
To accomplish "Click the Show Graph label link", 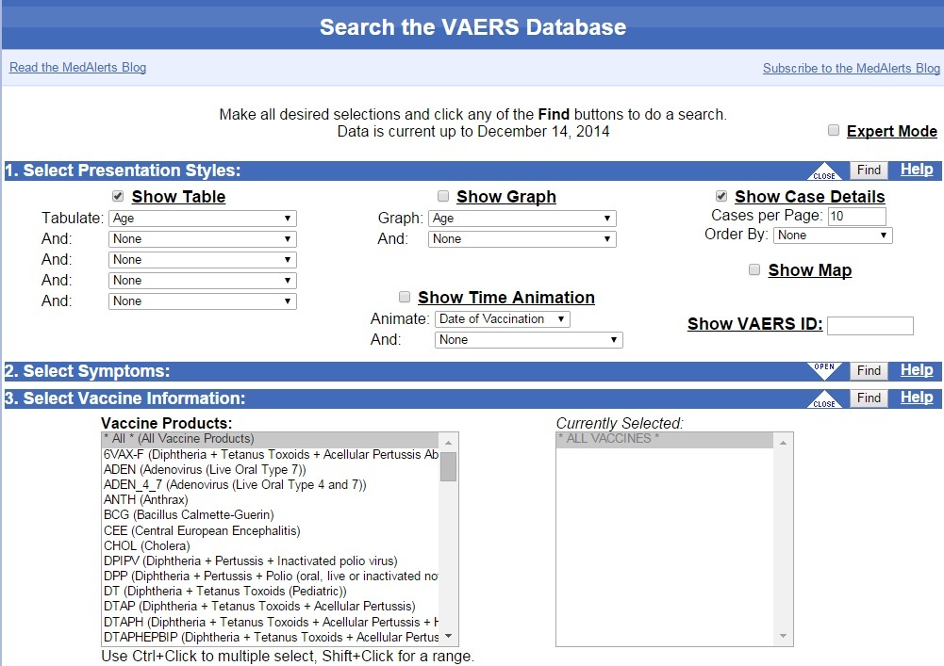I will pos(506,197).
